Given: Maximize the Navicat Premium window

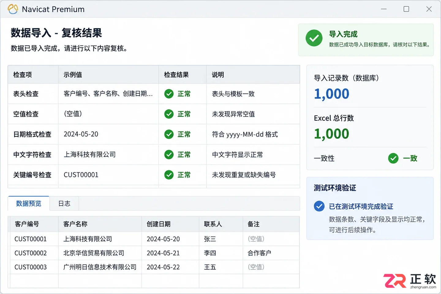Looking at the screenshot, I should coord(406,9).
